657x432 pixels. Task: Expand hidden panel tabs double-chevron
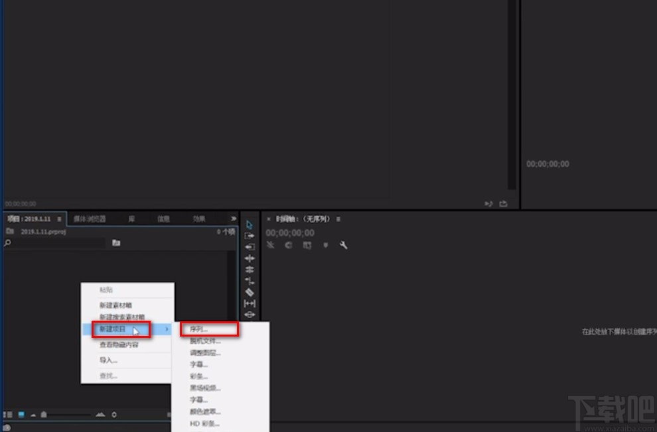[x=234, y=219]
